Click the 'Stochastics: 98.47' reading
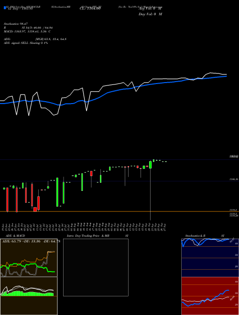This screenshot has height=315, width=239. click(x=15, y=24)
